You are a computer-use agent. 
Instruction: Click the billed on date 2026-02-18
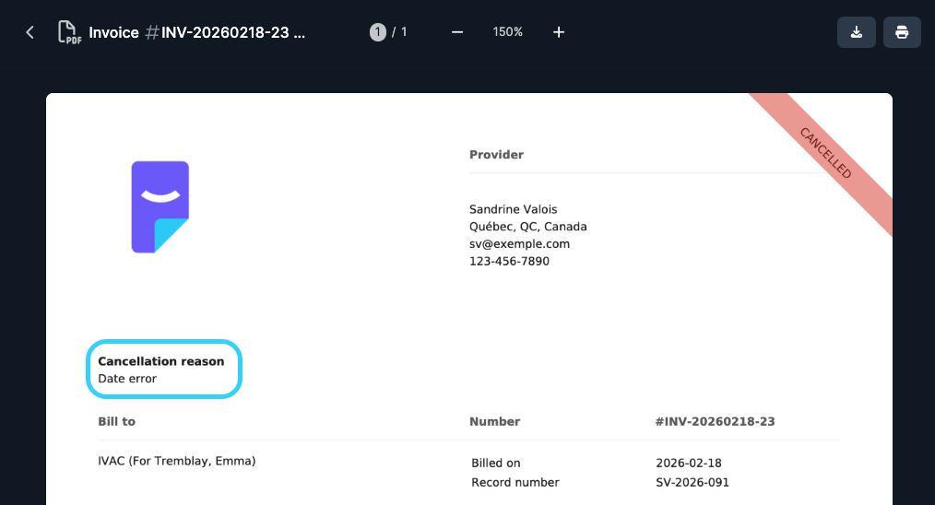688,463
